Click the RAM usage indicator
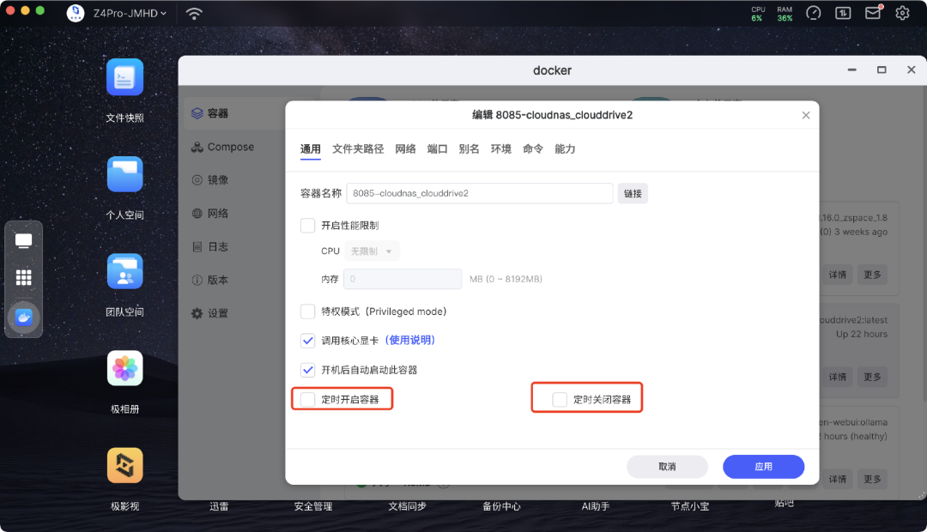This screenshot has width=927, height=532. click(785, 14)
